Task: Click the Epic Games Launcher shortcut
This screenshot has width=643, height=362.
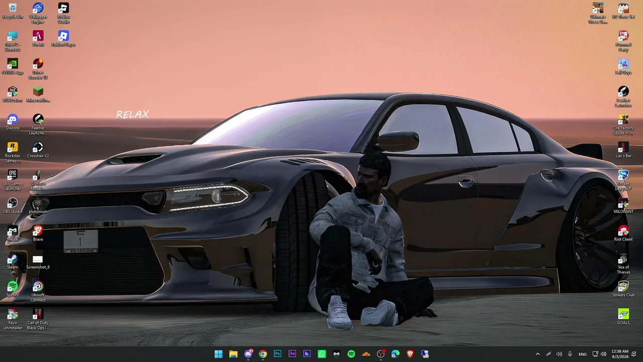Action: click(x=13, y=180)
